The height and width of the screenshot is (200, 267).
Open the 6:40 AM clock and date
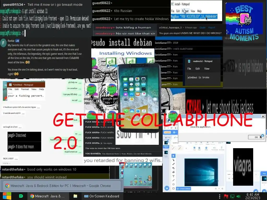[x=253, y=196]
